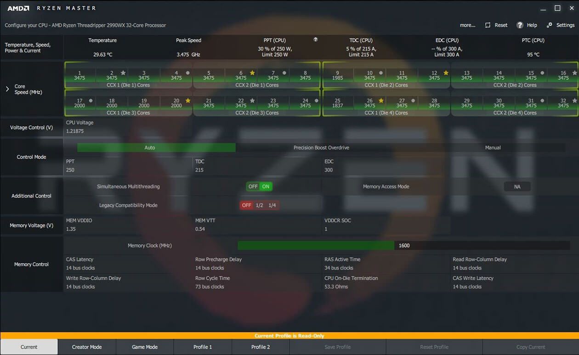Viewport: 579px width, 355px height.
Task: Click the gray dot on core 7
Action: (x=284, y=73)
